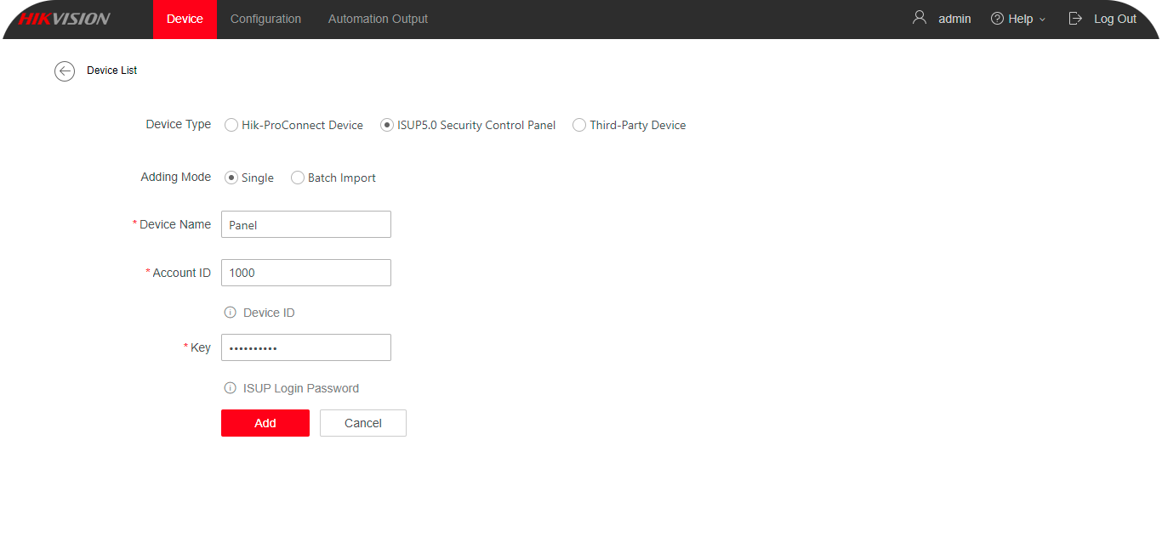The image size is (1162, 553).
Task: Select ISUP5.0 Security Control Panel option
Action: click(x=387, y=125)
